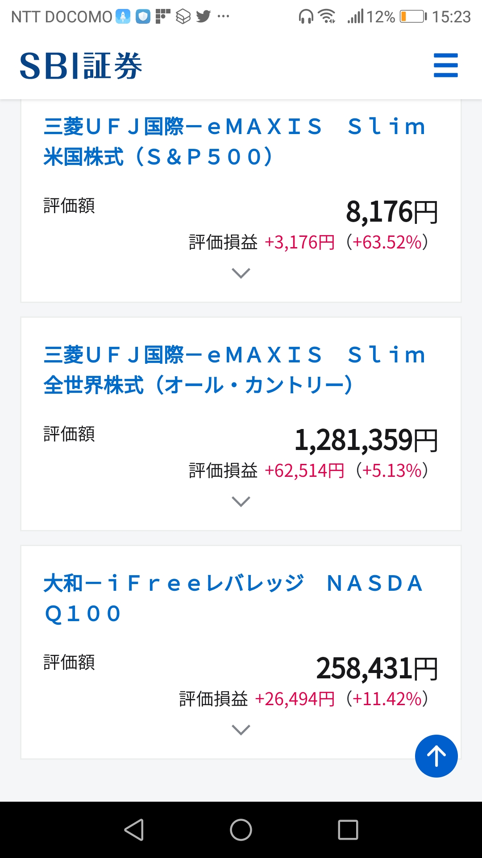The width and height of the screenshot is (482, 858).
Task: Expand details for the S&P500 fund
Action: 241,273
